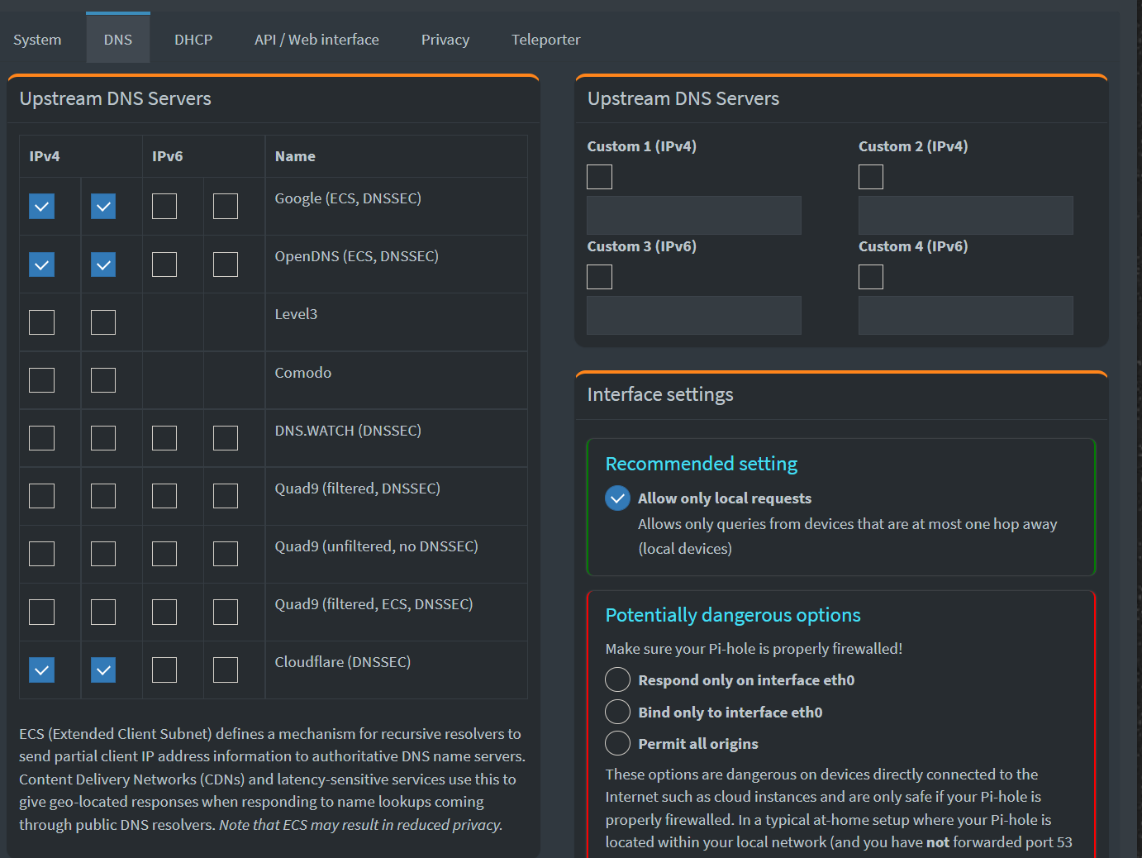This screenshot has width=1142, height=858.
Task: Switch to the DHCP tab
Action: point(193,40)
